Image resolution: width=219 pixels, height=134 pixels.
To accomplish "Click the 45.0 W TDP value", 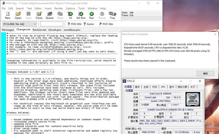I will coord(177,97).
